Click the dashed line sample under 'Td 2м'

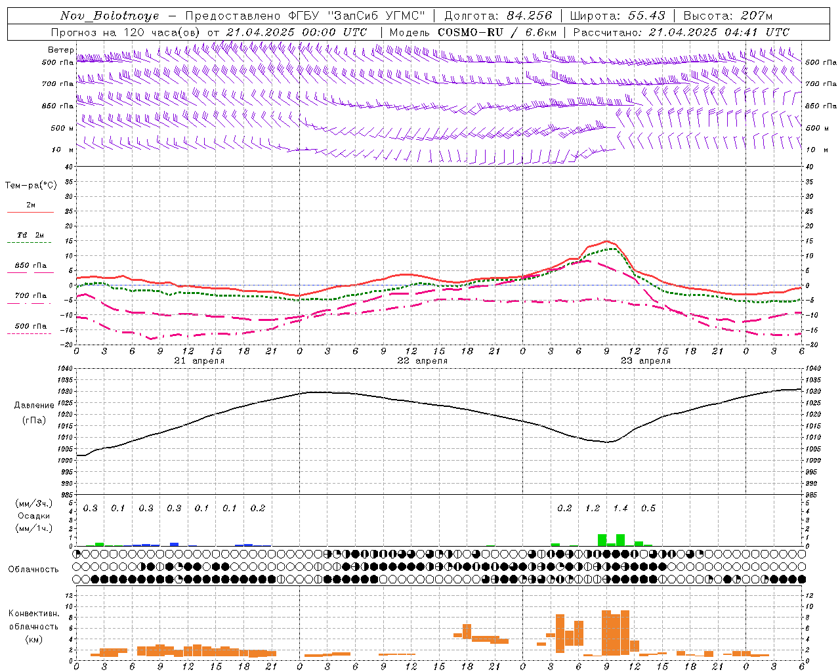click(29, 242)
